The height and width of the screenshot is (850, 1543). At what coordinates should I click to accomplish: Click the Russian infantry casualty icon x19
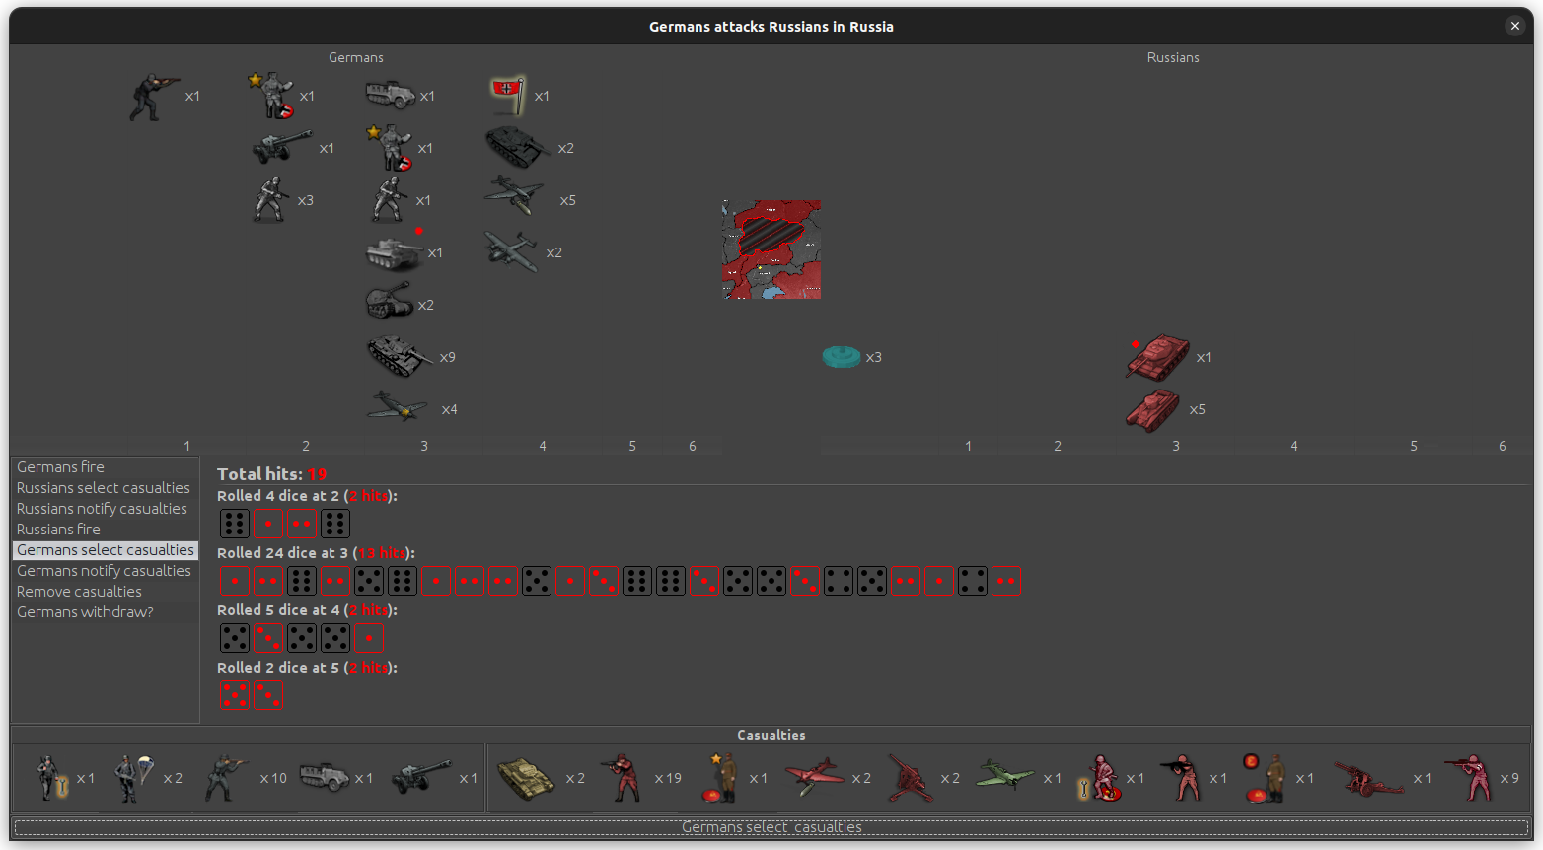point(623,778)
